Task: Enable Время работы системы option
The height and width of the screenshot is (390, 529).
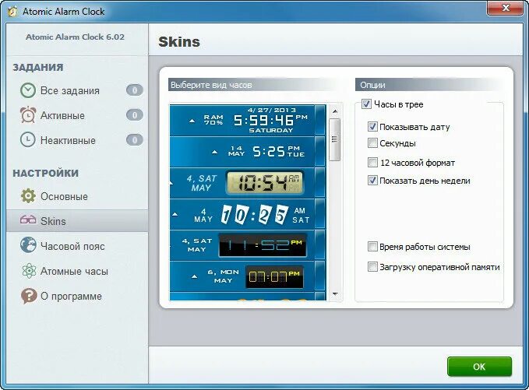Action: 372,247
